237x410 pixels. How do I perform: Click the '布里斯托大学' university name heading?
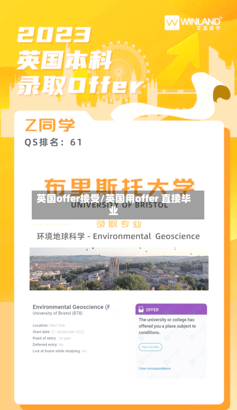[119, 187]
